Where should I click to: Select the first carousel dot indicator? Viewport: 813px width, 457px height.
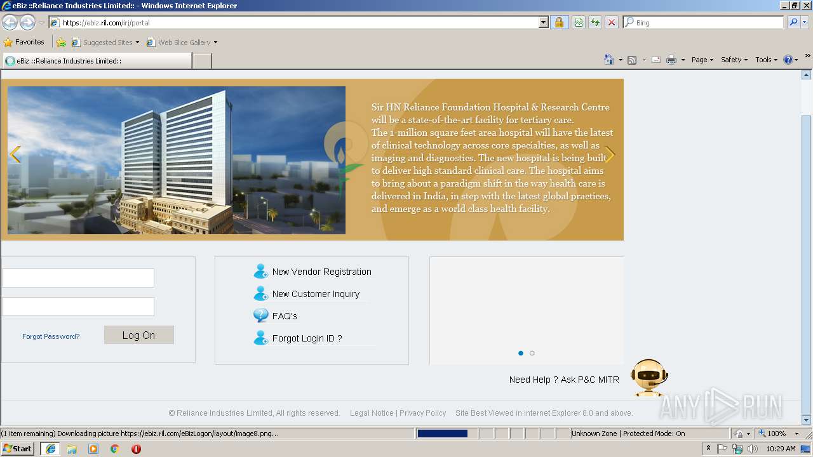coord(521,353)
